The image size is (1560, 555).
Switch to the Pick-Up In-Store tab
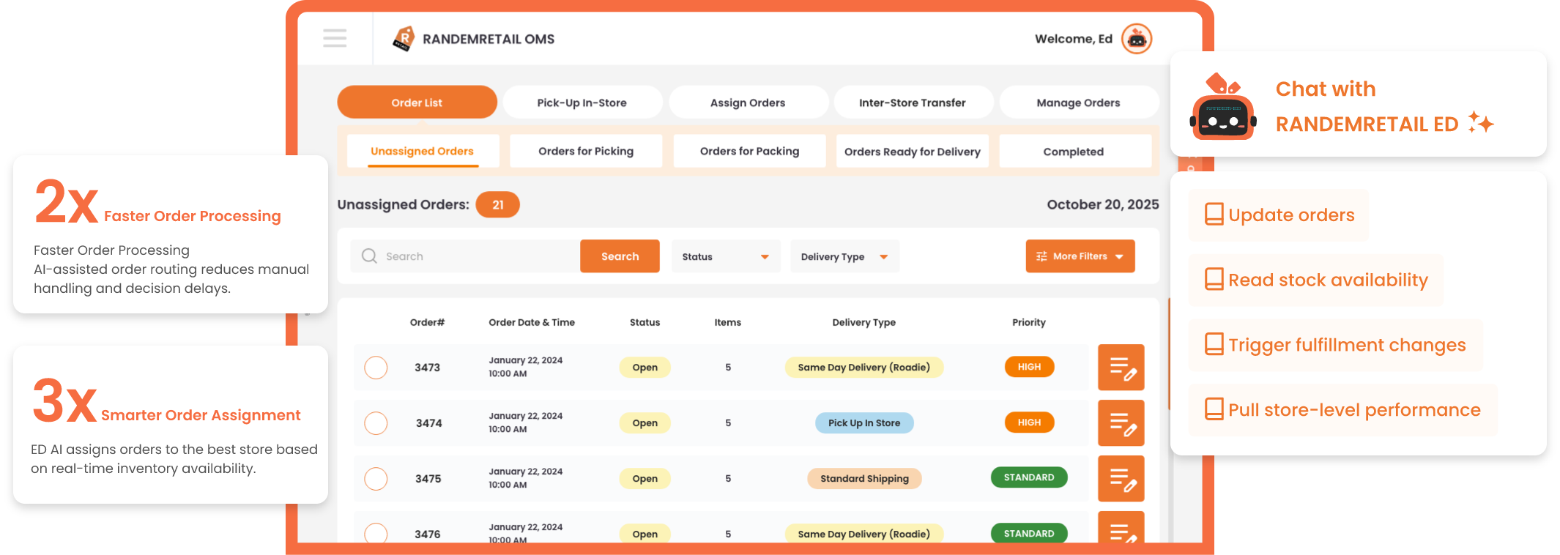click(x=582, y=103)
